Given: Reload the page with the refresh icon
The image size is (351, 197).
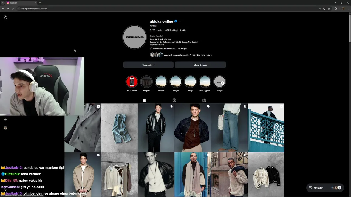Looking at the screenshot, I should [x=13, y=8].
